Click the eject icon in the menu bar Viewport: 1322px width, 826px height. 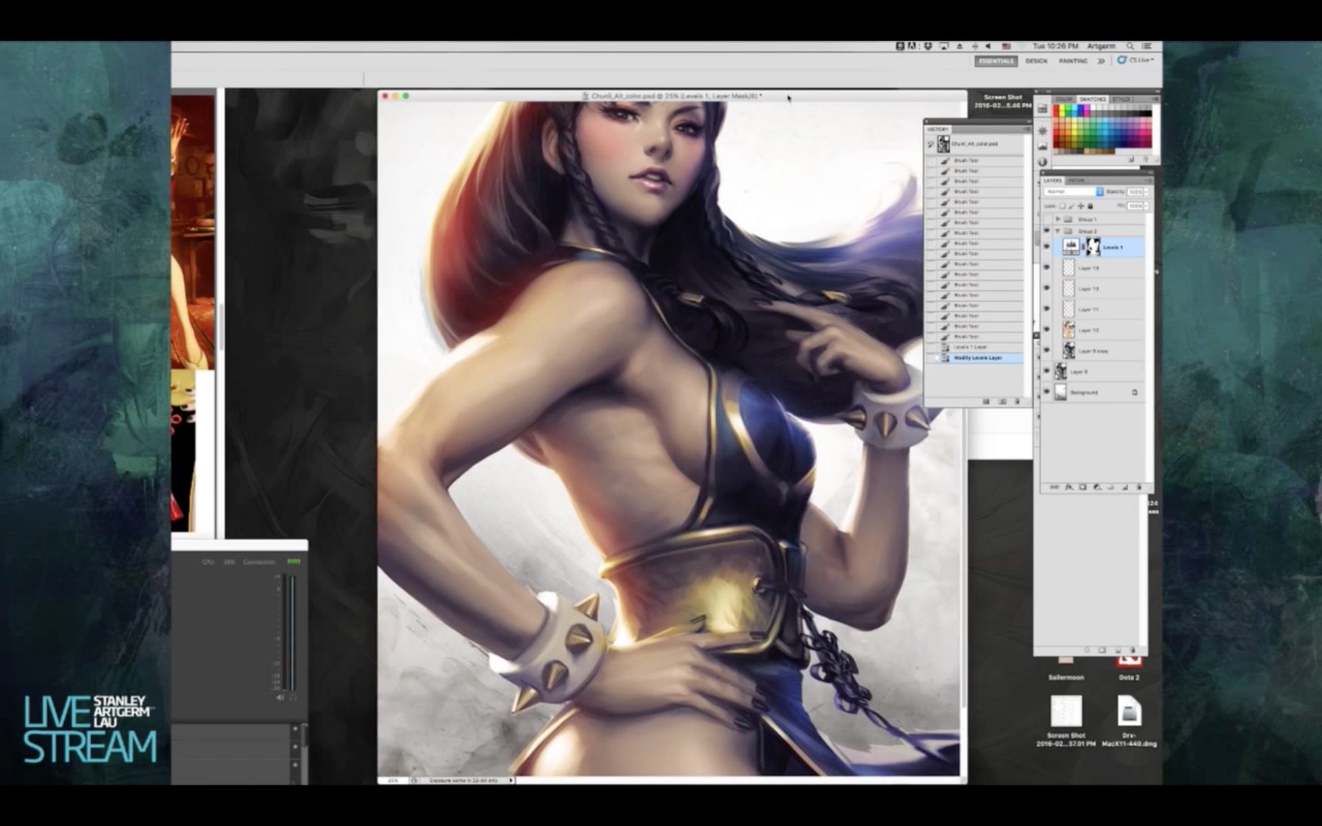(x=960, y=46)
